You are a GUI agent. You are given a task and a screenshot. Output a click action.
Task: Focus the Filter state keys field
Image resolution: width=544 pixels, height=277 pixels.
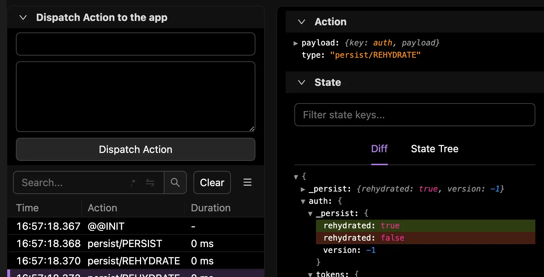(415, 115)
